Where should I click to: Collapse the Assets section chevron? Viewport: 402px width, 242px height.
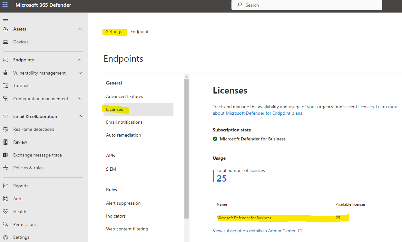[x=80, y=29]
